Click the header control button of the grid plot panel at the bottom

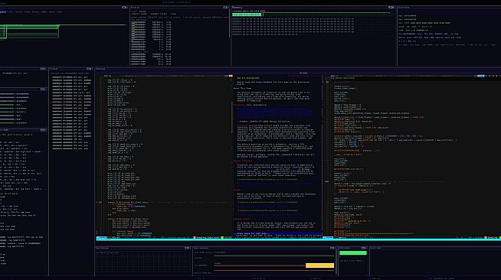pyautogui.click(x=188, y=248)
